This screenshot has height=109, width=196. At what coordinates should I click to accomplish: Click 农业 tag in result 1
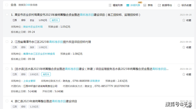point(32,20)
